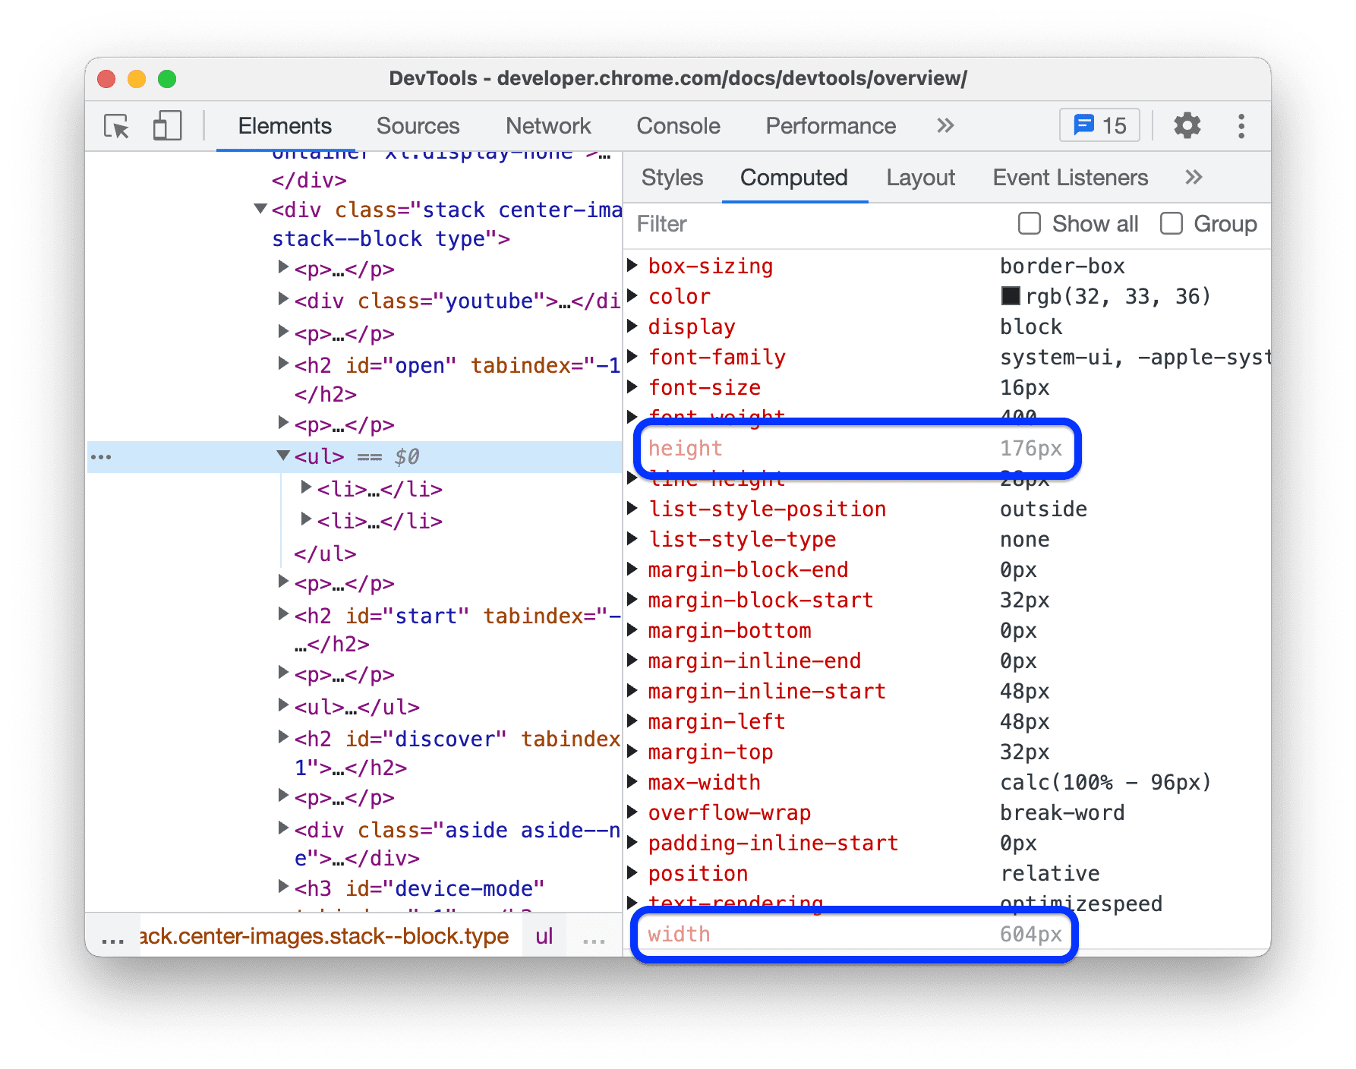Click the more tabs chevron after Event Listeners
The image size is (1356, 1069).
click(x=1192, y=177)
